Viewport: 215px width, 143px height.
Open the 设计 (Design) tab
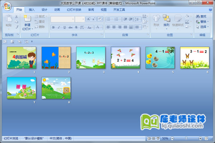point(44,10)
